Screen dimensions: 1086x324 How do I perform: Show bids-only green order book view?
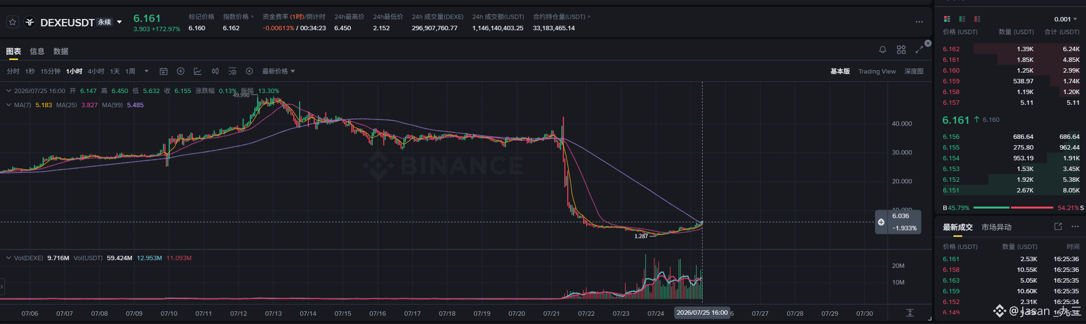coord(962,19)
